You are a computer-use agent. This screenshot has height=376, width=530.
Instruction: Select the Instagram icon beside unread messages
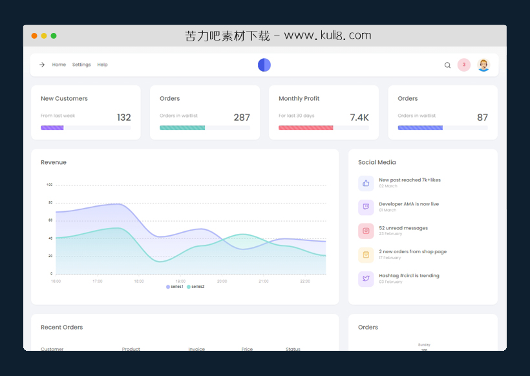point(365,231)
